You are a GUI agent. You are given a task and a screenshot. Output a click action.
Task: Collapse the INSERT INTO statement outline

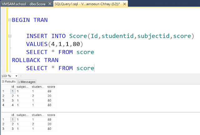pos(10,36)
